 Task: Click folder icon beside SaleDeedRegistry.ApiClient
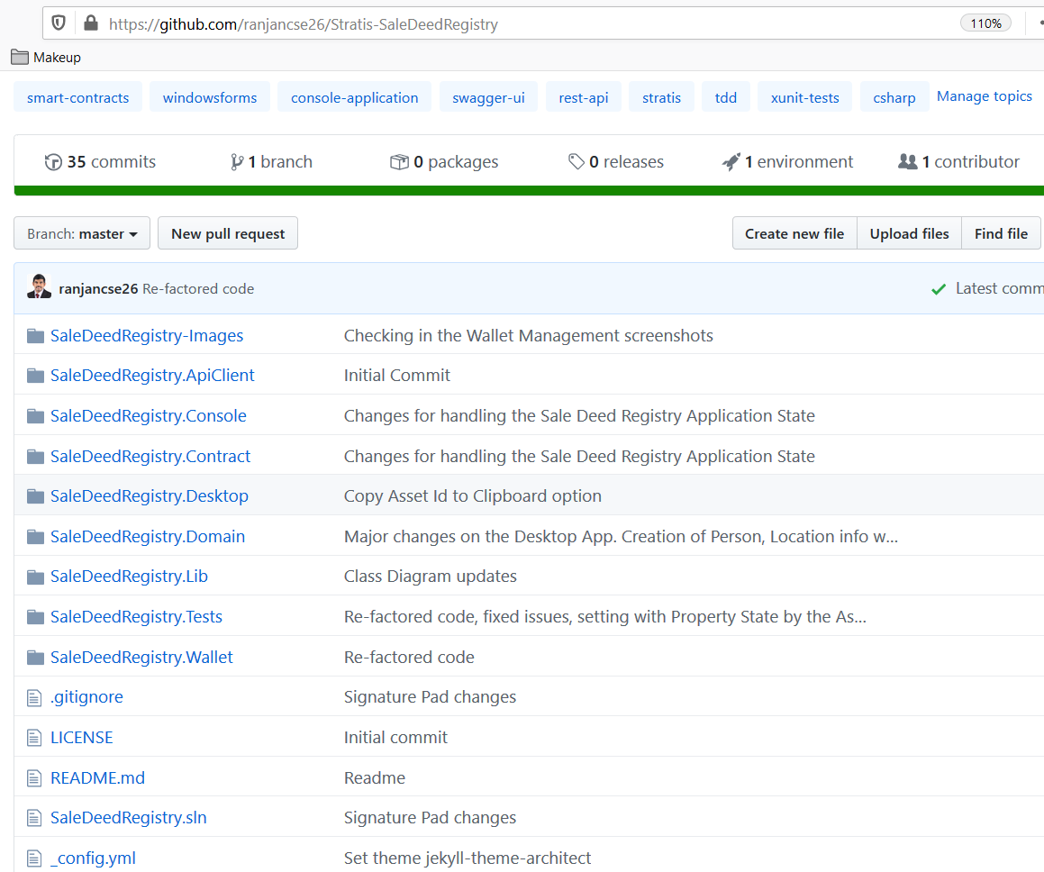coord(35,376)
